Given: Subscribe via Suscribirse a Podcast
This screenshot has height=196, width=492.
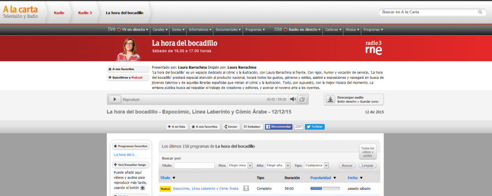Looking at the screenshot, I should pyautogui.click(x=128, y=77).
